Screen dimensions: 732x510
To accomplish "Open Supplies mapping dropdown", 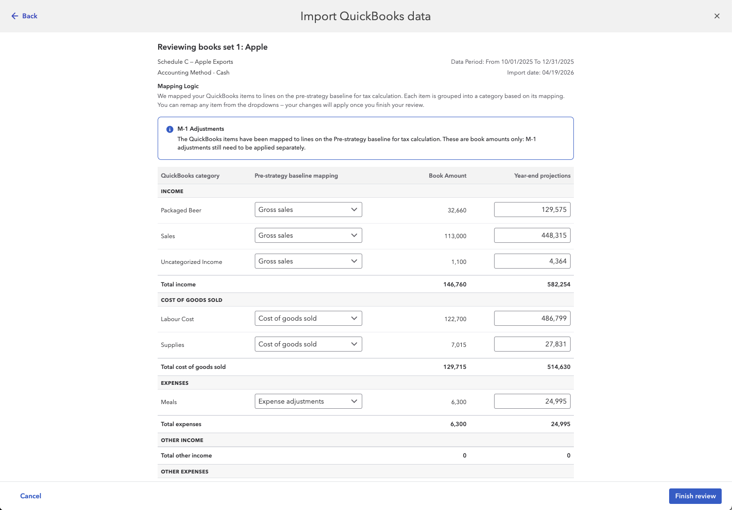I will [308, 344].
